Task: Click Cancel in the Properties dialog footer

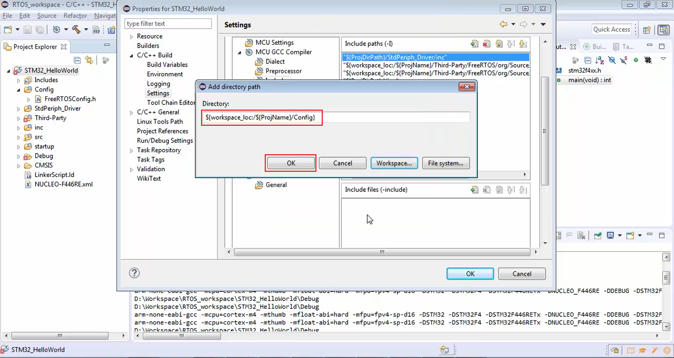Action: coord(522,274)
